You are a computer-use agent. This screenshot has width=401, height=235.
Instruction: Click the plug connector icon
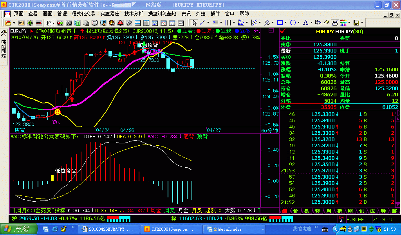tap(129, 23)
